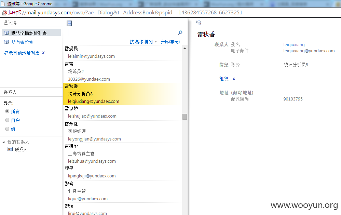Click the contact card icon beside 联系人

(10, 149)
